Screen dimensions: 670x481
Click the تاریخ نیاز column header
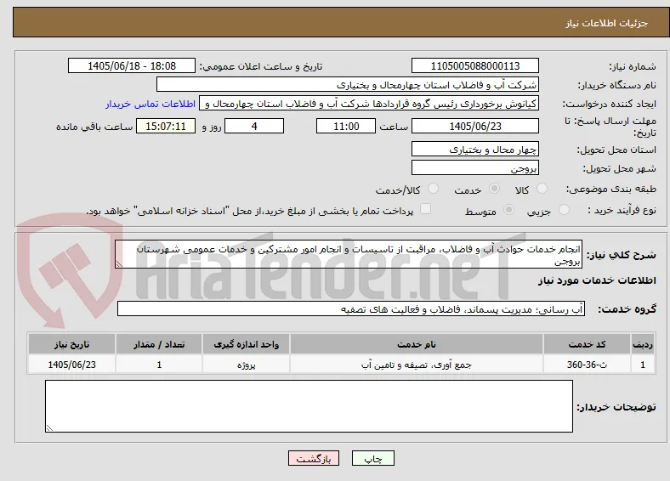(x=71, y=344)
